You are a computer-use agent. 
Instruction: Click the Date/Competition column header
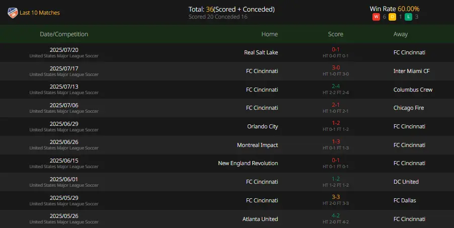click(x=64, y=34)
